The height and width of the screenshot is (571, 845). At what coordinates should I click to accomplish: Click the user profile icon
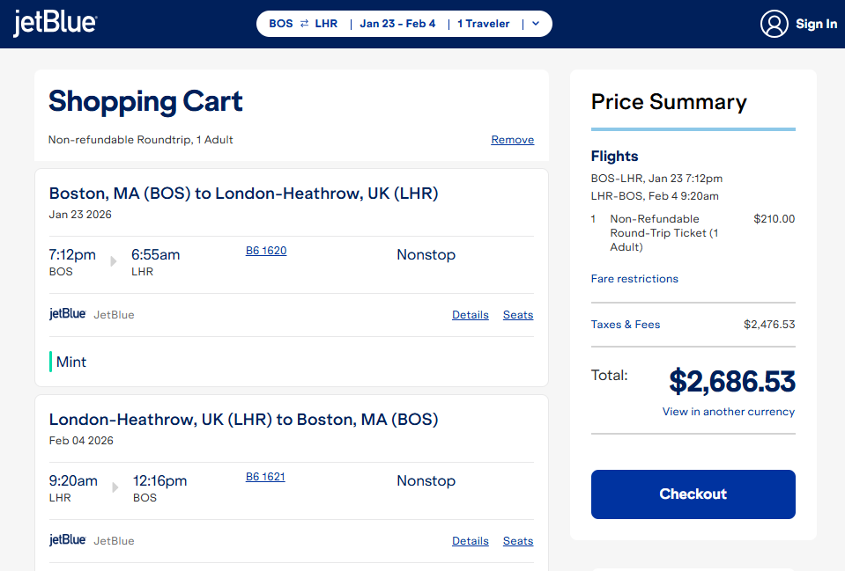(x=774, y=24)
